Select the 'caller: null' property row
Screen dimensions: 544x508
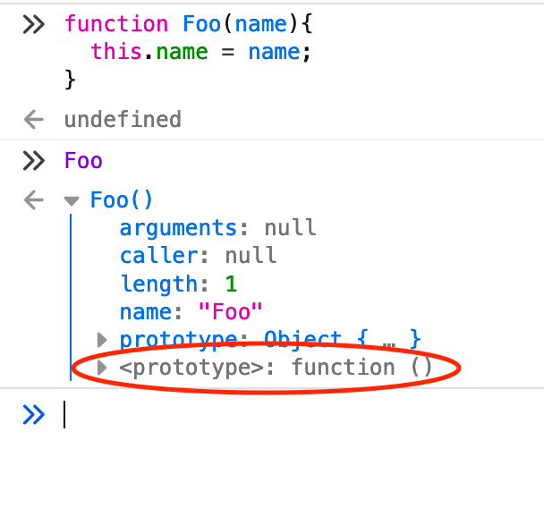[198, 256]
